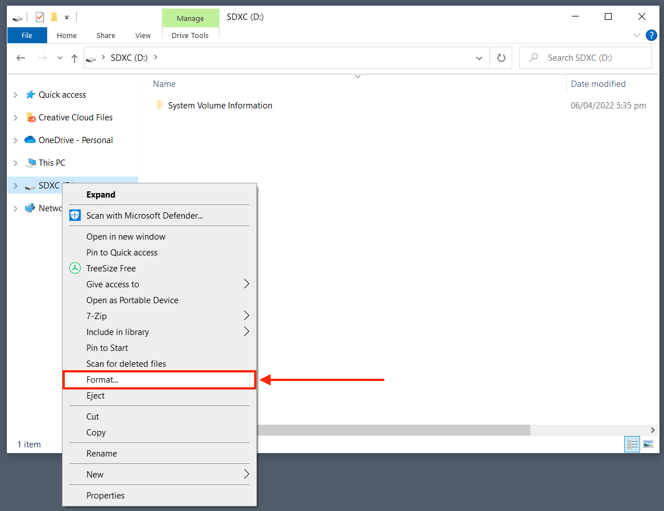Sort by the Date modified column header

tap(598, 84)
